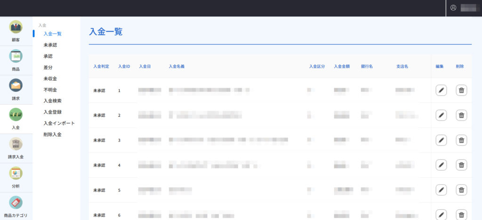Select the 差分 submenu link
The height and width of the screenshot is (220, 482).
point(48,68)
